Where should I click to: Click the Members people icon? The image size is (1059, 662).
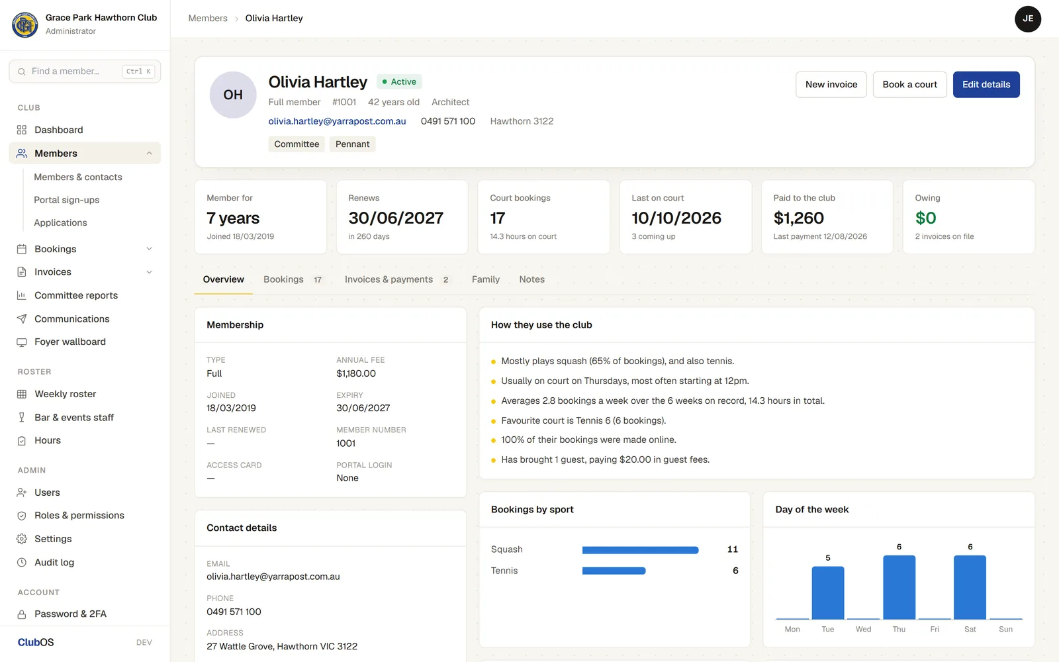click(22, 154)
